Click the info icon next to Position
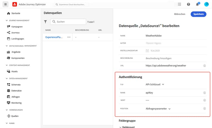 click(205, 109)
